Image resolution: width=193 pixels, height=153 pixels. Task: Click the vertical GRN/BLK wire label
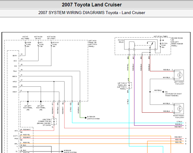coord(78,110)
